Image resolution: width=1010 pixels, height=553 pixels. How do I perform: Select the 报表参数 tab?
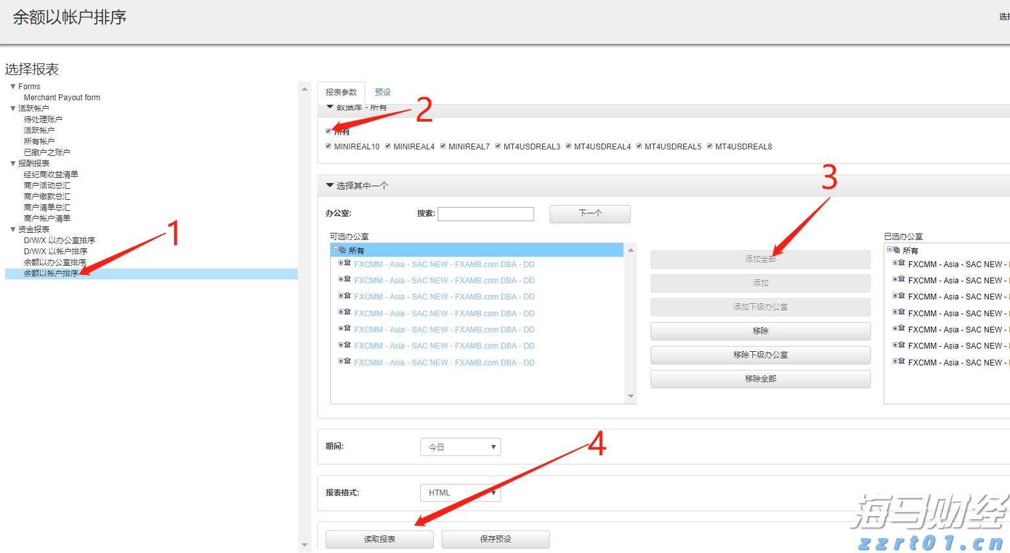[342, 92]
